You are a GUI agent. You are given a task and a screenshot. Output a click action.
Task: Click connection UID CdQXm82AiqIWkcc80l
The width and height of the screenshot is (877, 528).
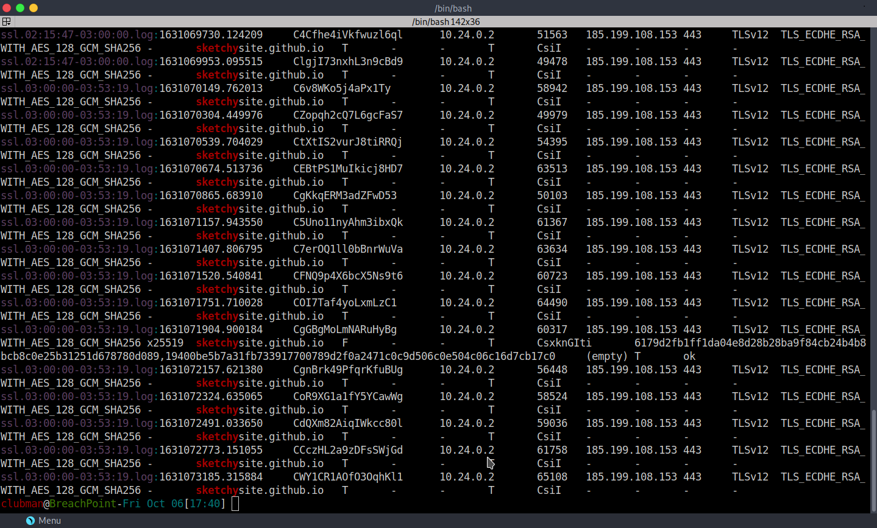pyautogui.click(x=348, y=423)
